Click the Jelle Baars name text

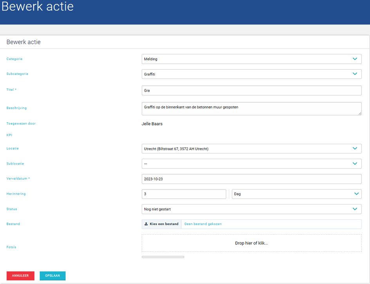click(152, 124)
